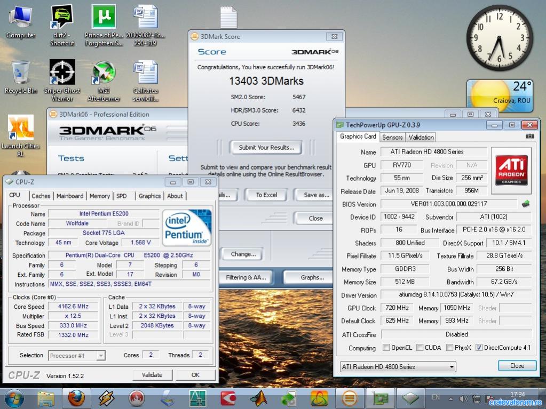Click the GPU-Z screenshot camera icon
Image resolution: width=546 pixels, height=409 pixels.
[529, 137]
